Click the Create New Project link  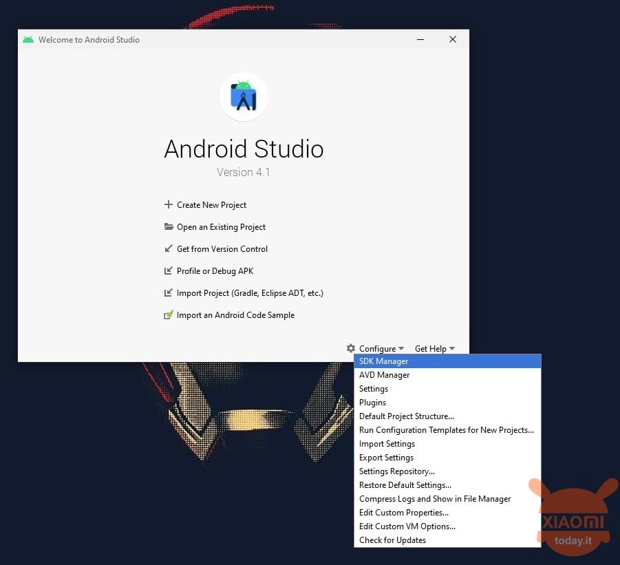coord(211,205)
